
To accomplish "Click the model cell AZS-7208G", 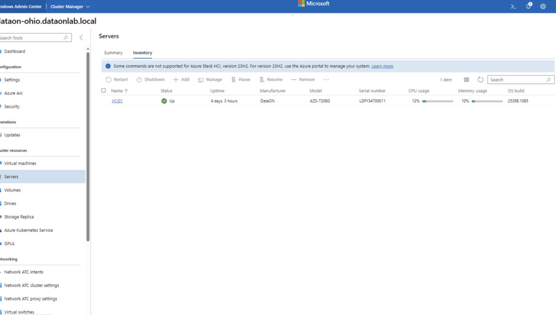I will click(x=320, y=101).
